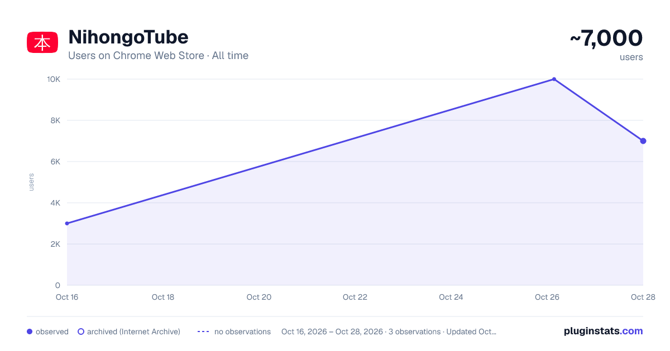Click the Oct 22 x-axis label
670x351 pixels.
coord(355,297)
